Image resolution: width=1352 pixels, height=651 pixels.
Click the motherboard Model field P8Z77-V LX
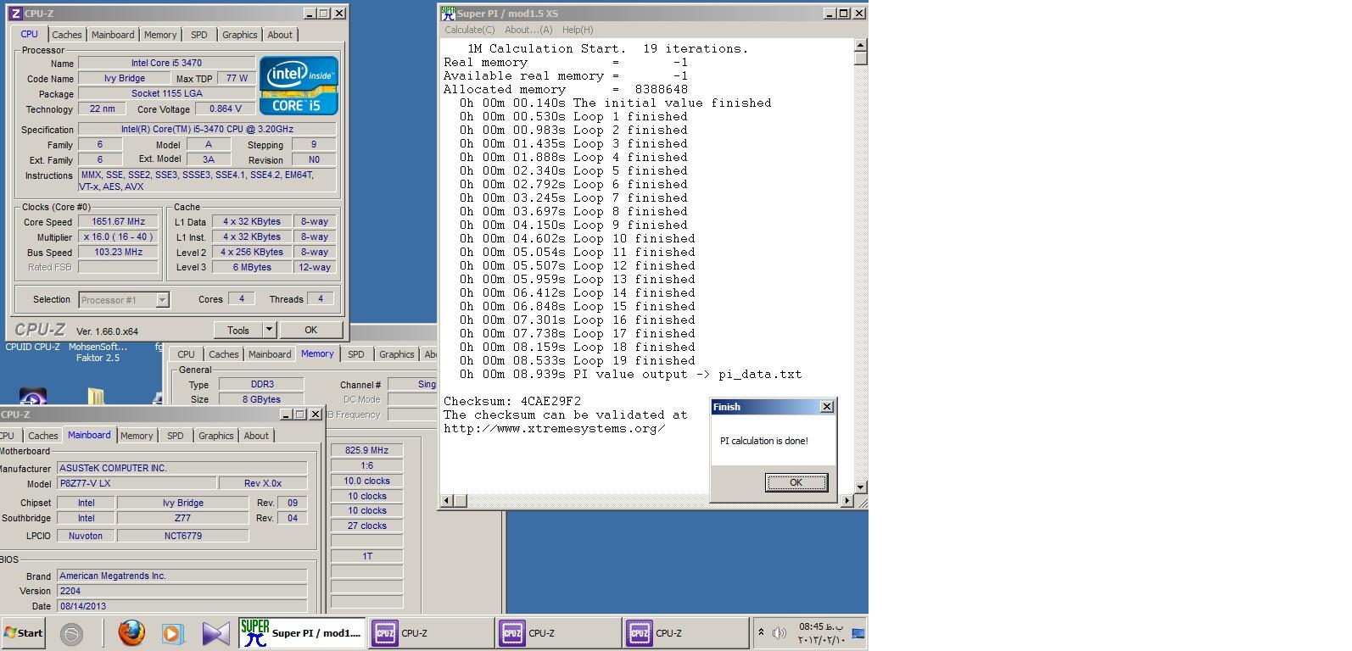(136, 483)
